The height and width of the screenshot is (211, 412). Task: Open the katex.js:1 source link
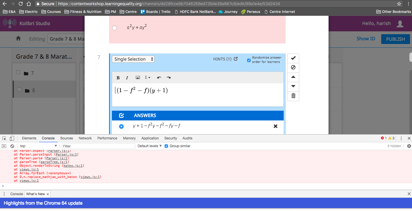point(73,166)
